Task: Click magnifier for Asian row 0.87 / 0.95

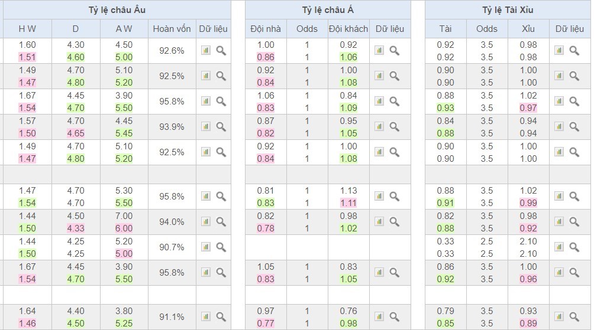Action: point(394,126)
